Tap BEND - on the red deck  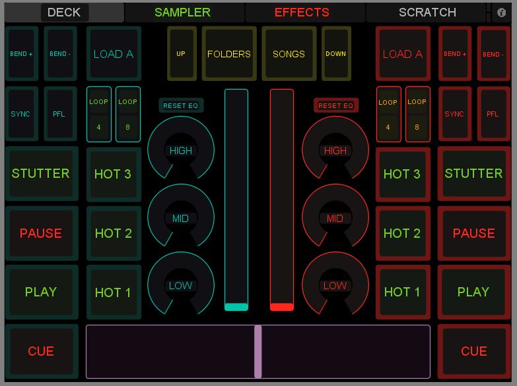[494, 53]
